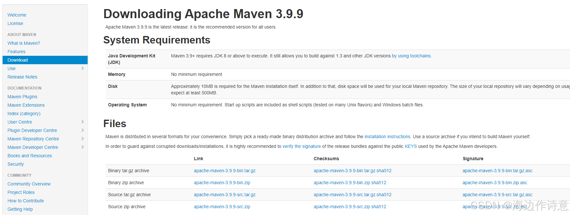Screen dimensions: 570x215
Task: Open the KEYS link
Action: point(411,146)
